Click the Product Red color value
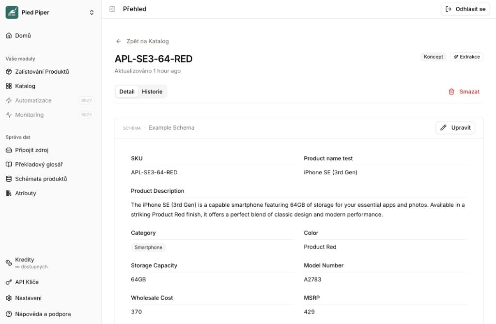 [320, 247]
